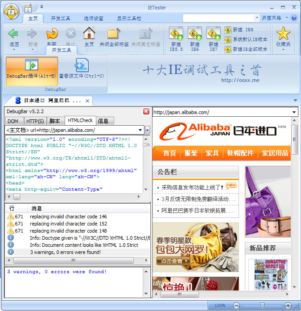The width and height of the screenshot is (301, 311).
Task: Open the 显示工具栏 ribbon tab
Action: coord(129,18)
